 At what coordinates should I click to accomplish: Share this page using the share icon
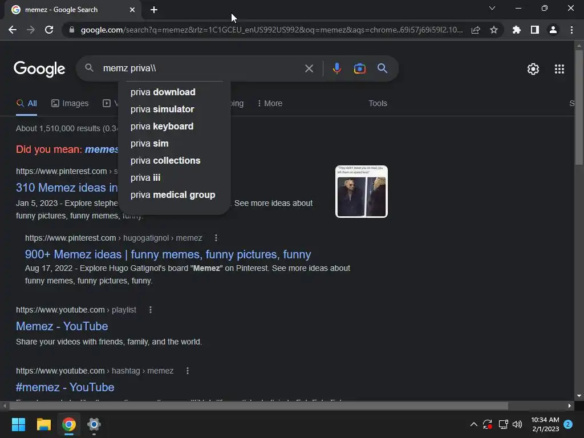pyautogui.click(x=476, y=30)
